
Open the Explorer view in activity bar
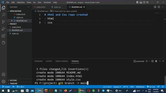click(3, 8)
